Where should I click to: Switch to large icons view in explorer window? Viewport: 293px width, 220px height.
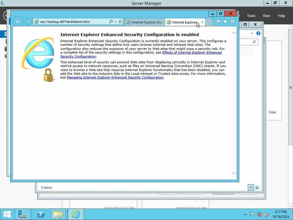pos(257,187)
